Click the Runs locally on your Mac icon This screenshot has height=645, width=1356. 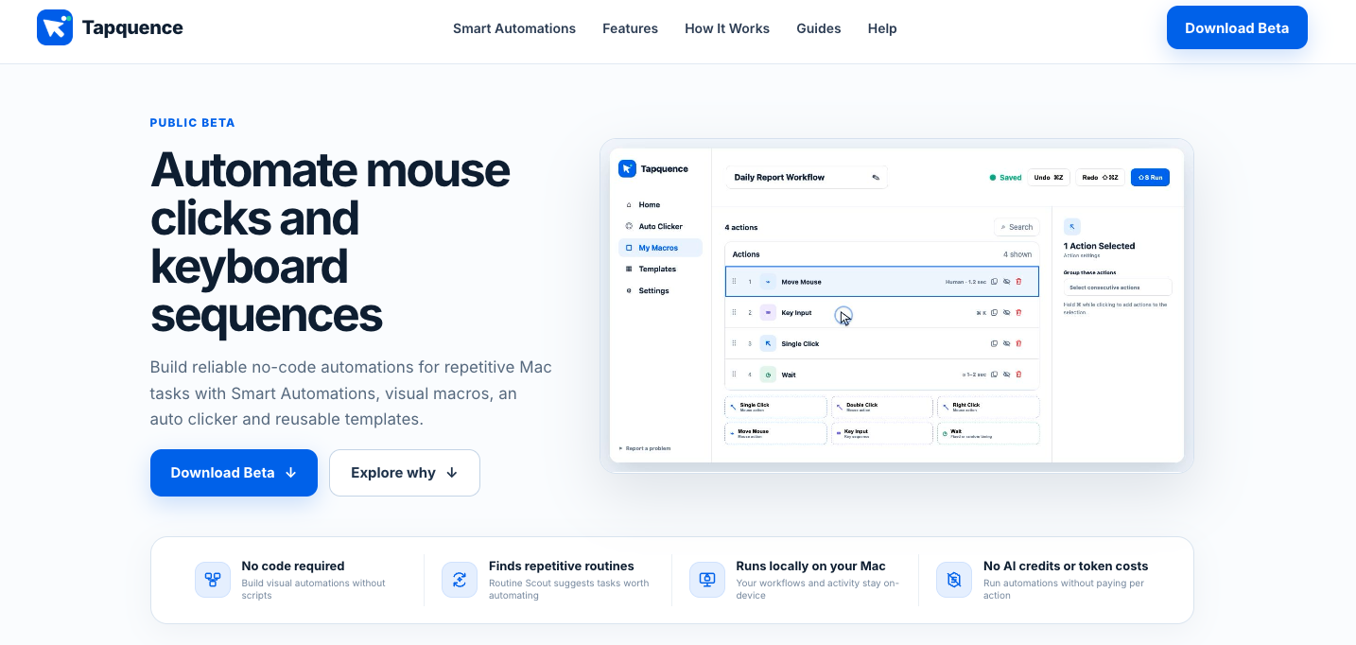pos(707,580)
